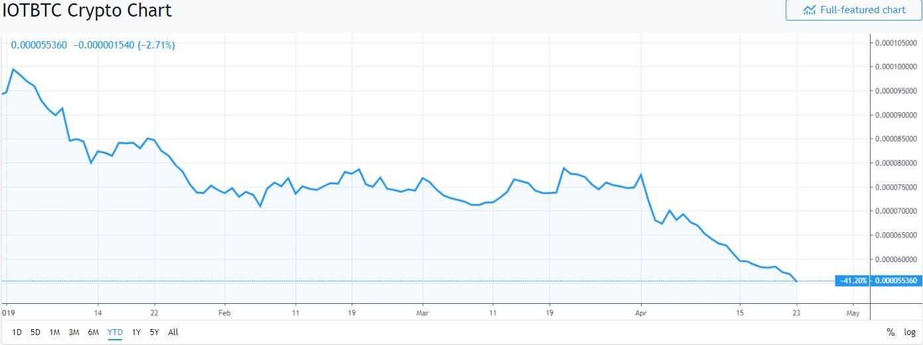Switch to the 5Y range
923x345 pixels.
[154, 332]
